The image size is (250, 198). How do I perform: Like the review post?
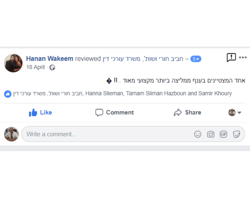pos(40,112)
